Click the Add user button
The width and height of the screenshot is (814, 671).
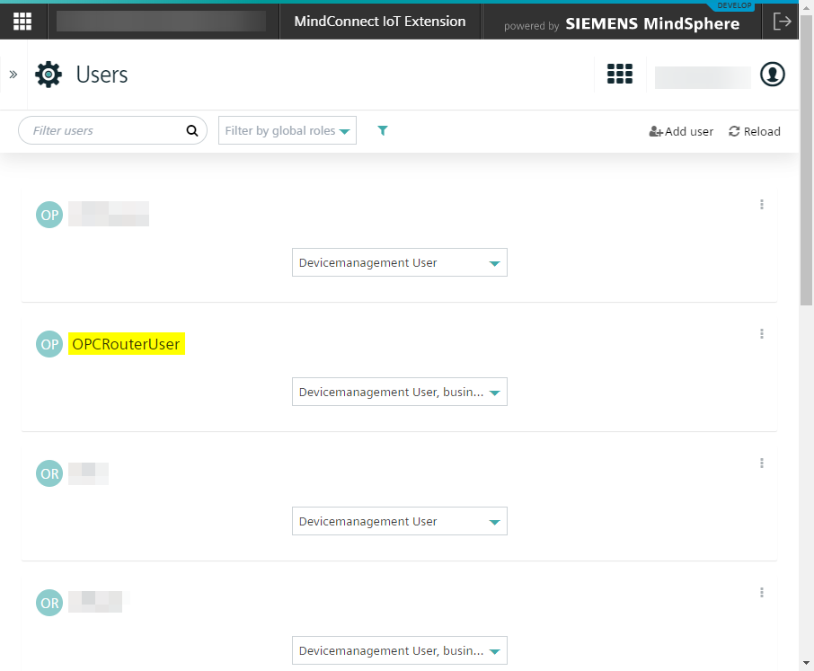[x=681, y=131]
